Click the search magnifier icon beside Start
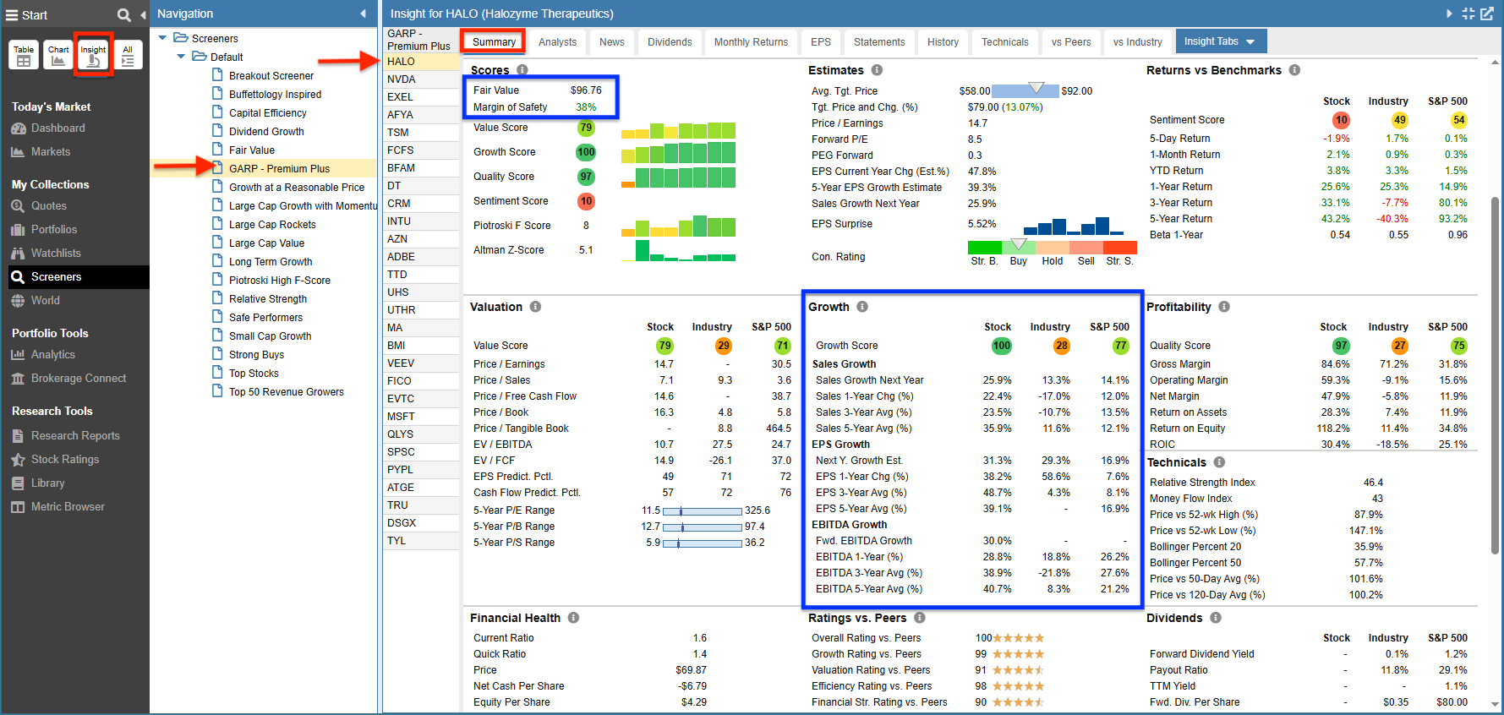 coord(123,14)
